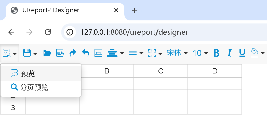This screenshot has height=127, width=267.
Task: Toggle bold text formatting
Action: pyautogui.click(x=216, y=53)
